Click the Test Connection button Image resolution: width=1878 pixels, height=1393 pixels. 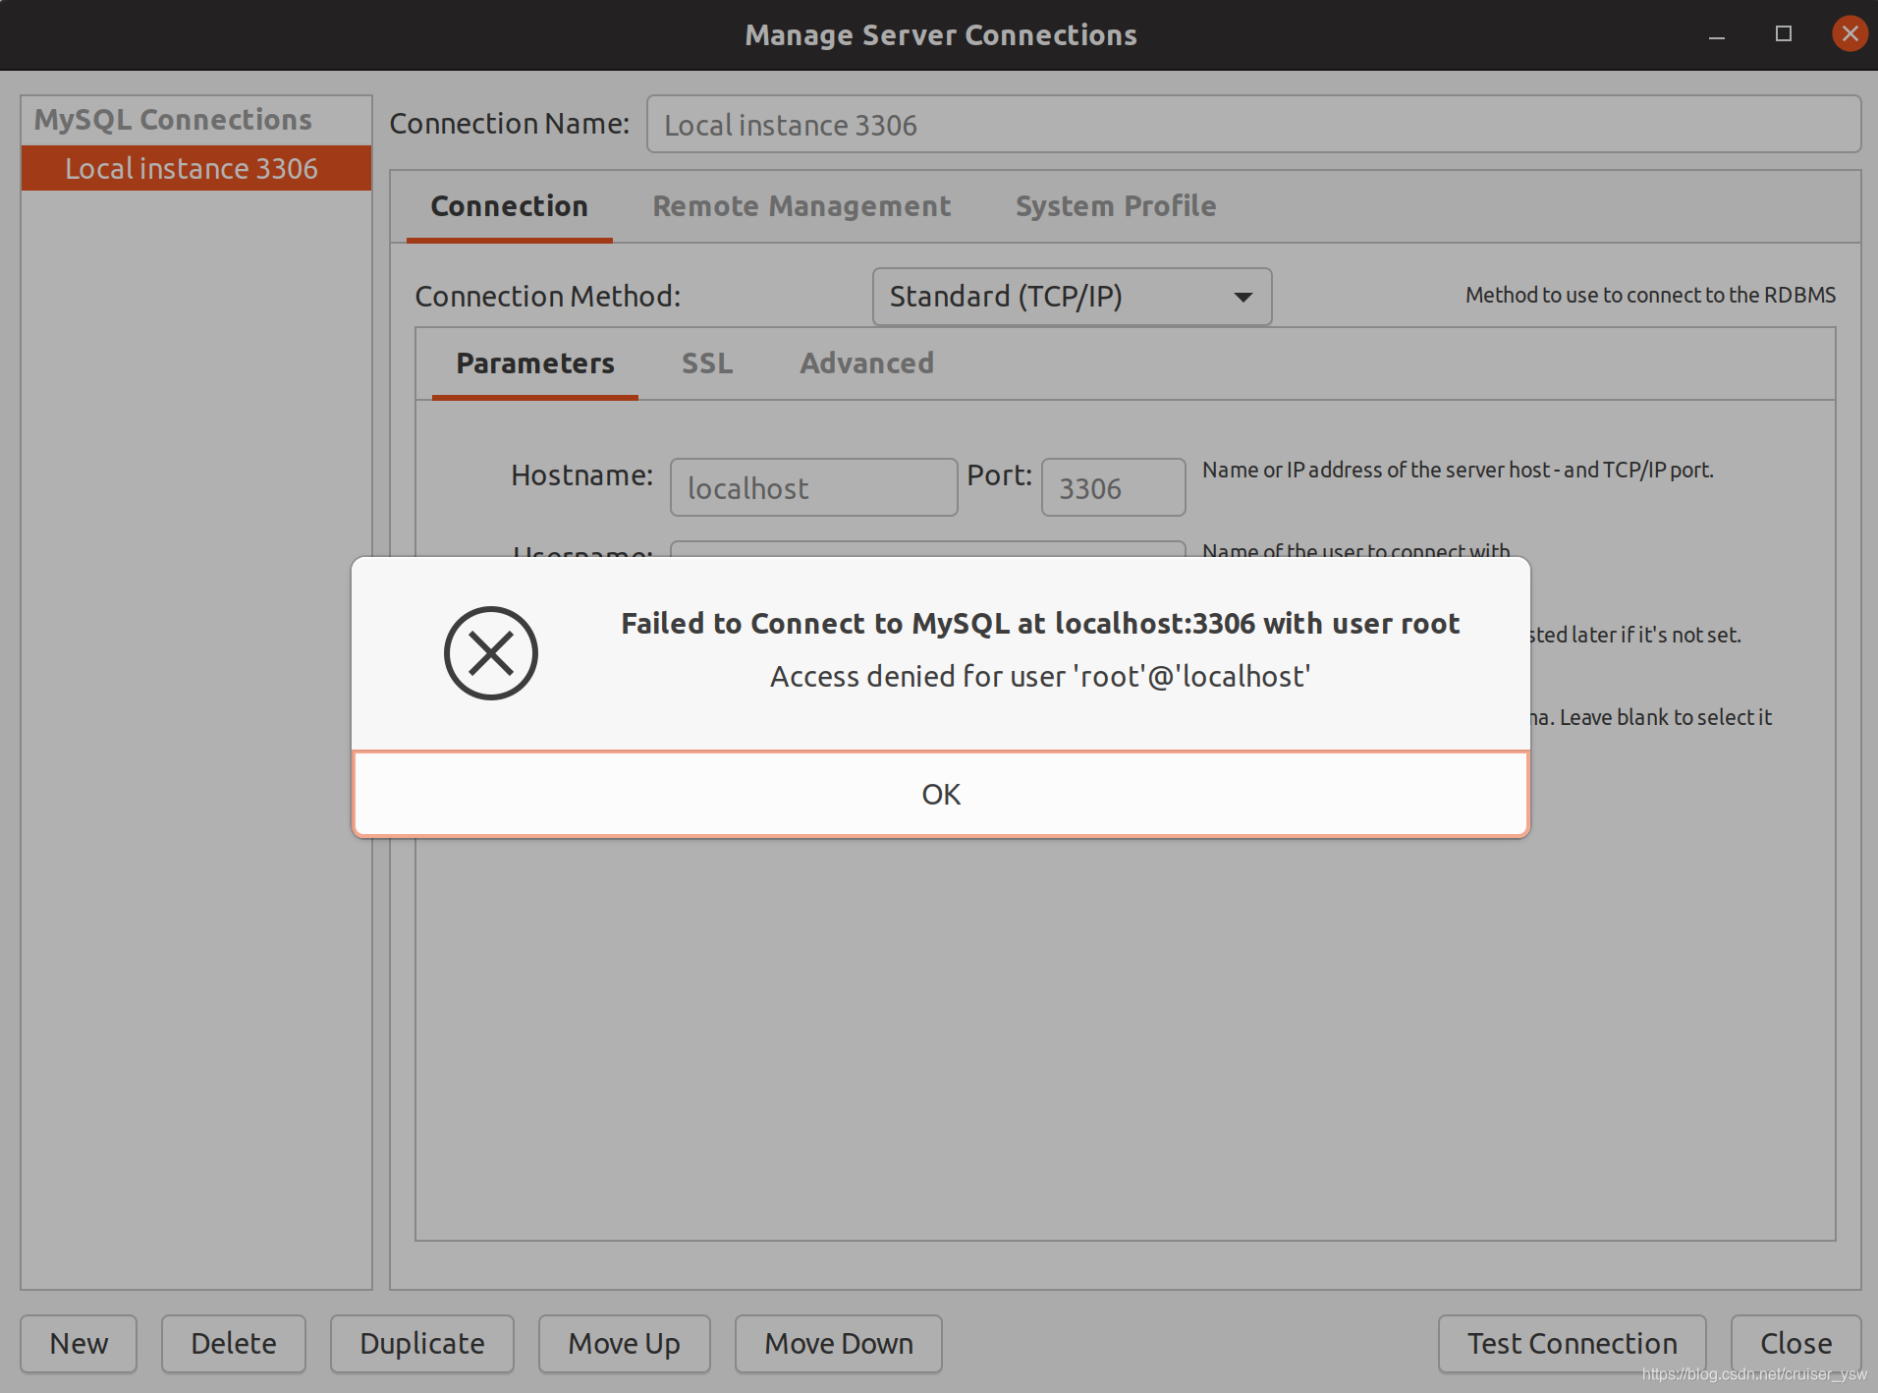(1572, 1343)
